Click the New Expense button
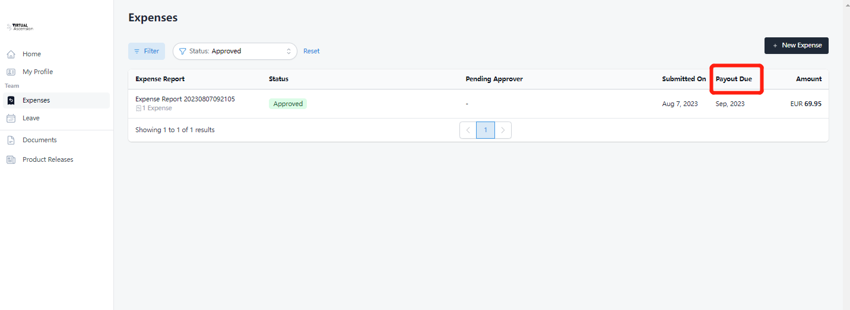 point(796,46)
